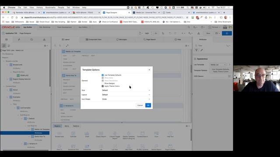Open the Processing tab icon
This screenshot has width=280, height=157.
[x=31, y=40]
